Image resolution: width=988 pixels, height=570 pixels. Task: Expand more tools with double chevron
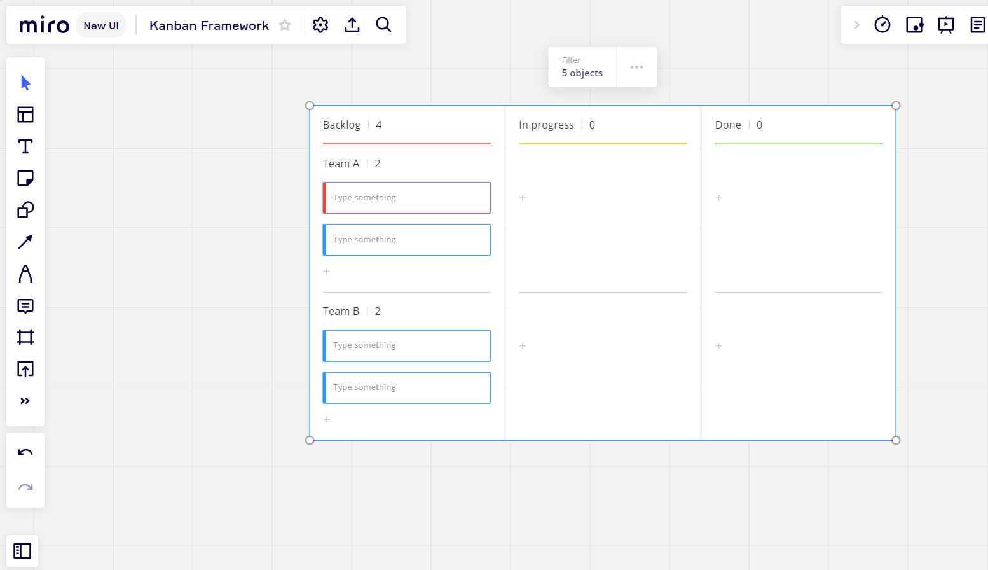click(25, 401)
